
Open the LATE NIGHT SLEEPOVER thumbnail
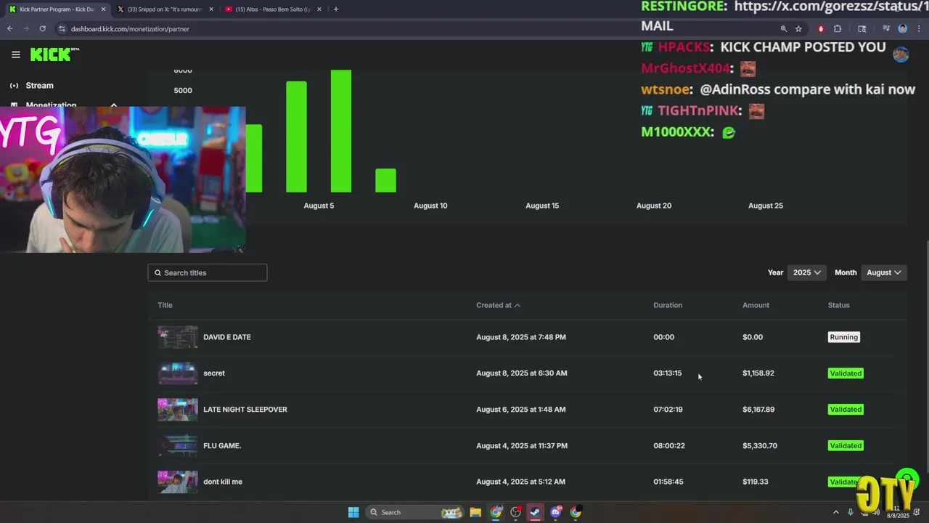pyautogui.click(x=178, y=410)
